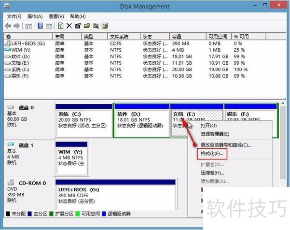Click the black 未分配 legend swatch

click(8, 214)
